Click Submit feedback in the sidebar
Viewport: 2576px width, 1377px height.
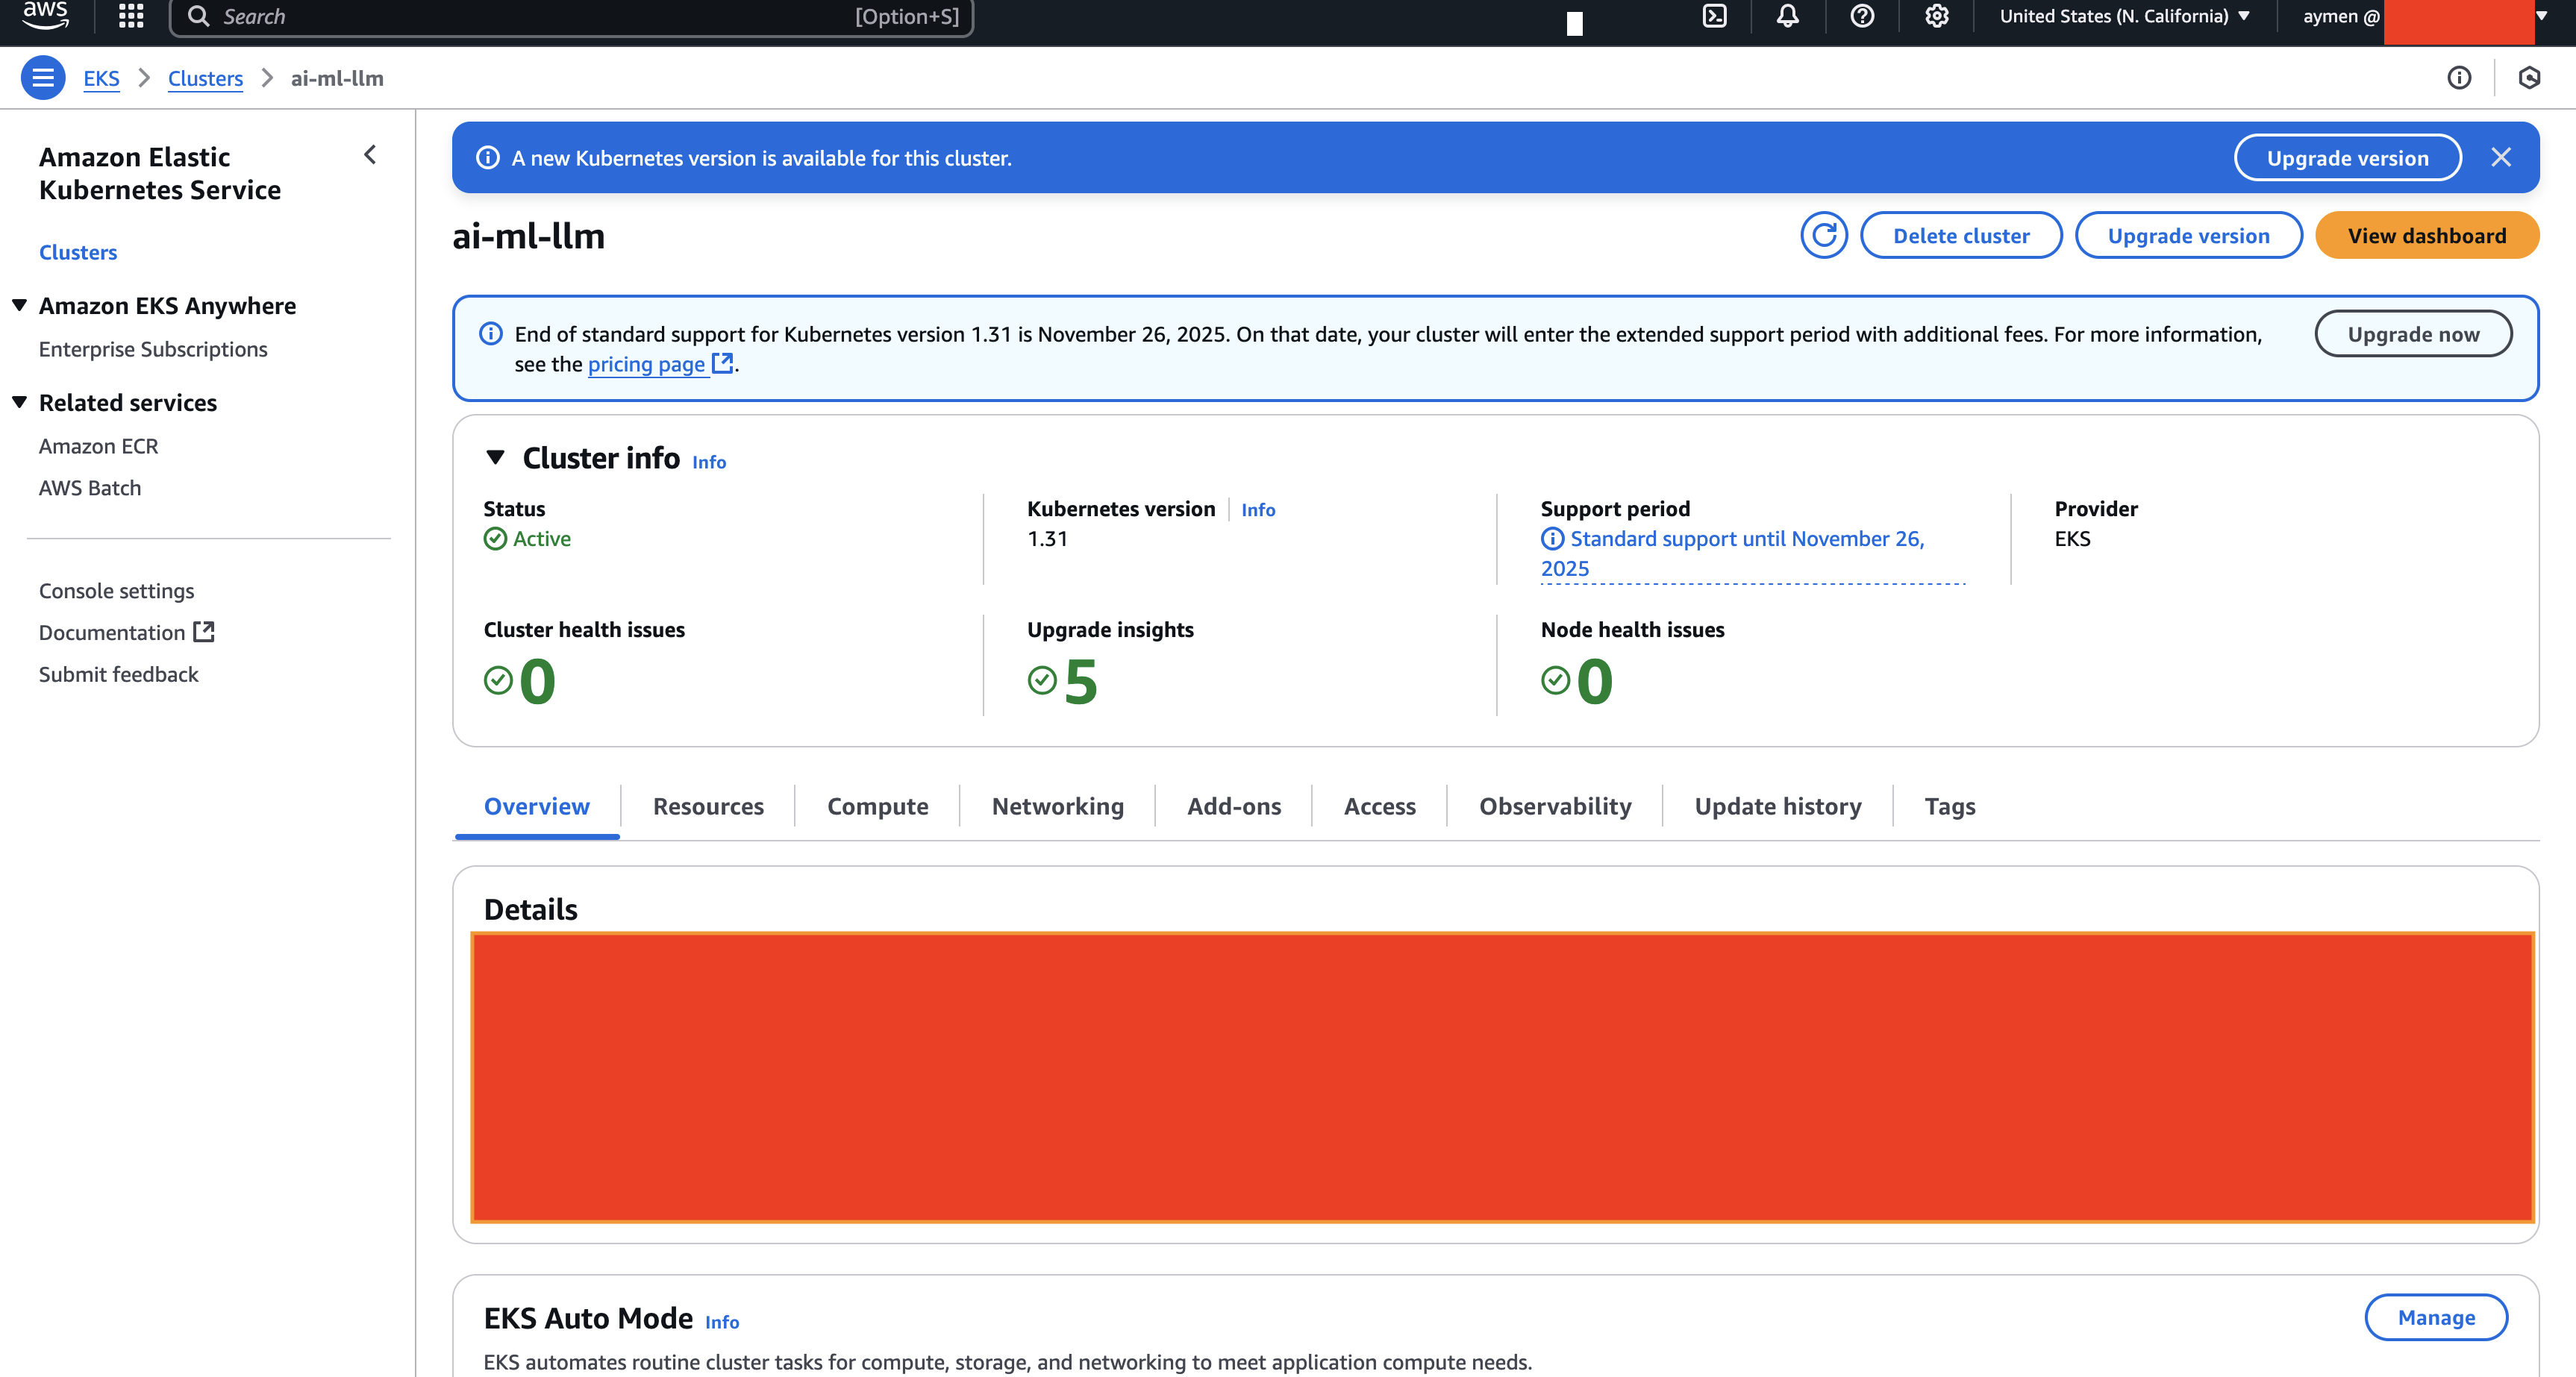(118, 674)
